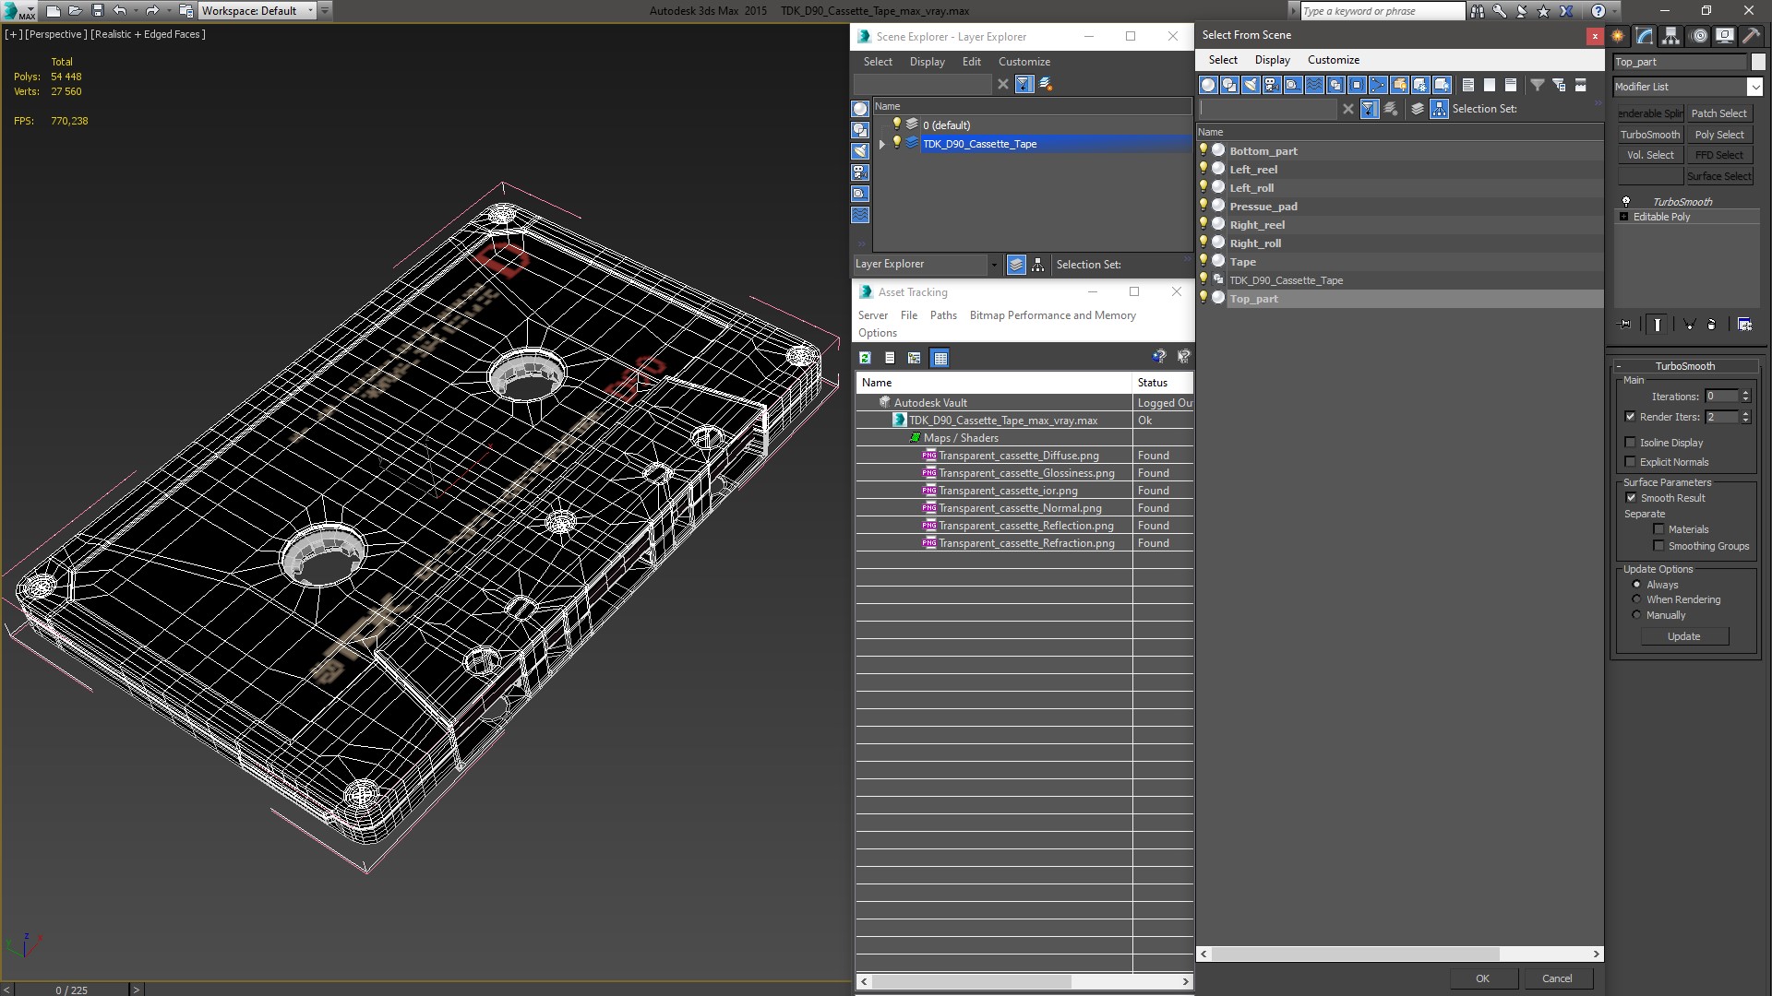Image resolution: width=1772 pixels, height=996 pixels.
Task: Click Cancel button in Select From Scene
Action: (1557, 978)
